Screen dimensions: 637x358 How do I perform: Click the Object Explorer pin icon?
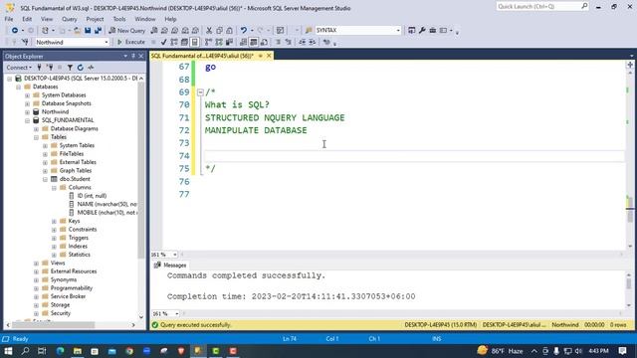[133, 56]
